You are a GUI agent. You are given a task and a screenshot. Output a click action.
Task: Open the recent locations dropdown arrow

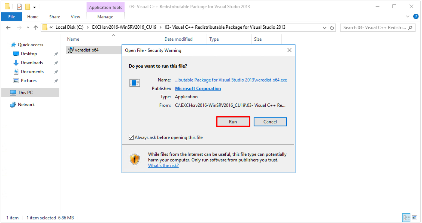(x=28, y=28)
